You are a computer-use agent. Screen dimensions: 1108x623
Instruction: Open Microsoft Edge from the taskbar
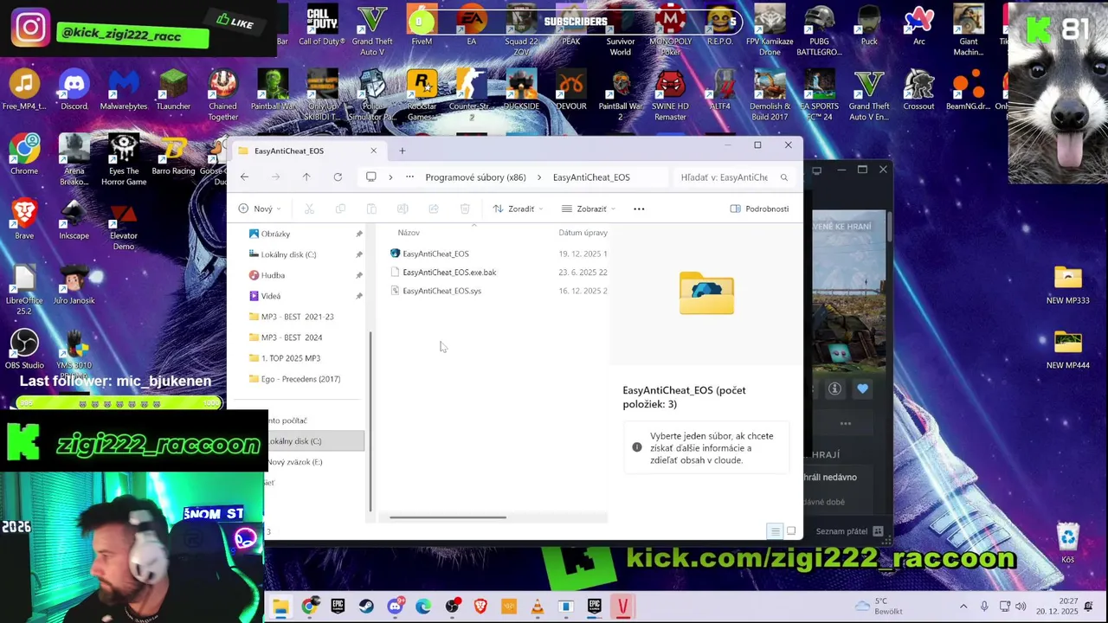click(x=423, y=607)
